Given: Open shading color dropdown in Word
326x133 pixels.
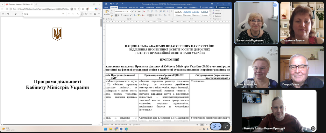Looking at the screenshot, I should pyautogui.click(x=167, y=15).
